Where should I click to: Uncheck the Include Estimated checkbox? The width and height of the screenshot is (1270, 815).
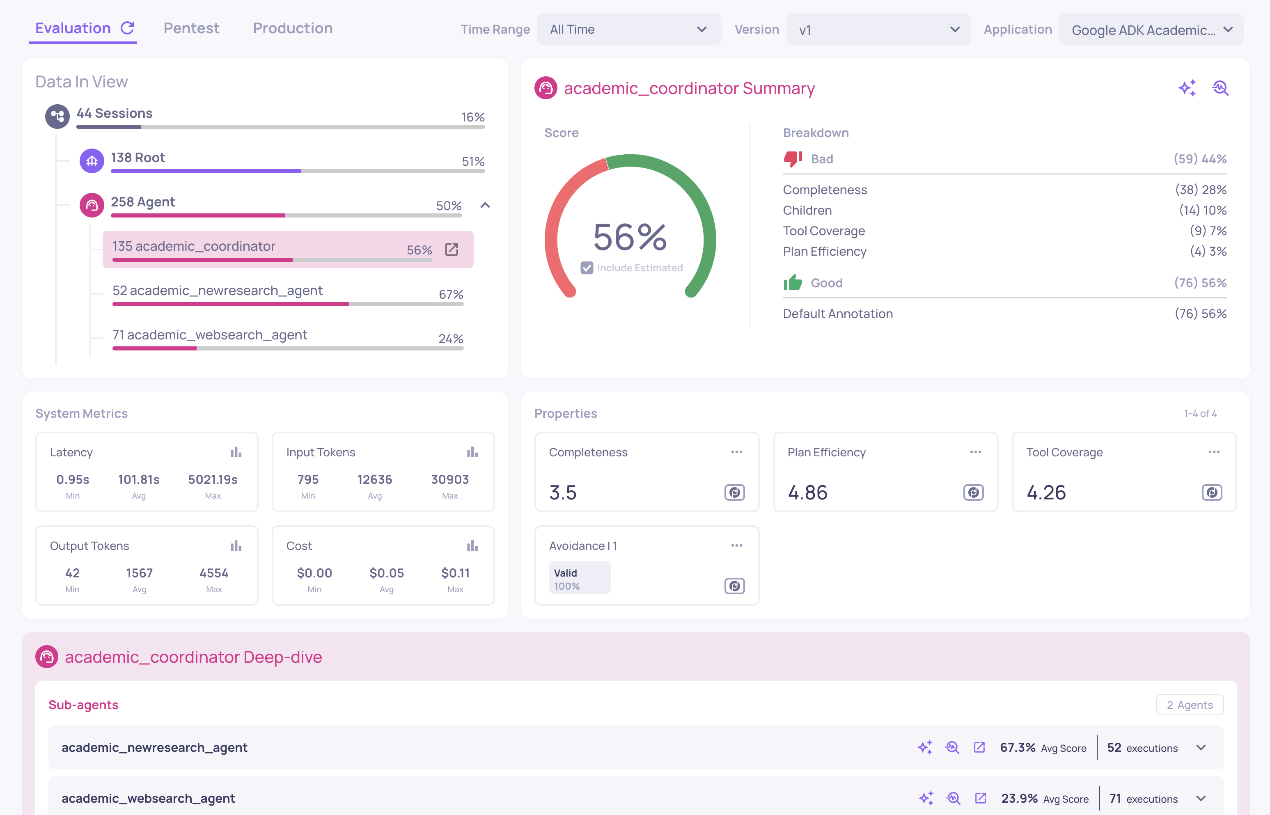point(587,268)
